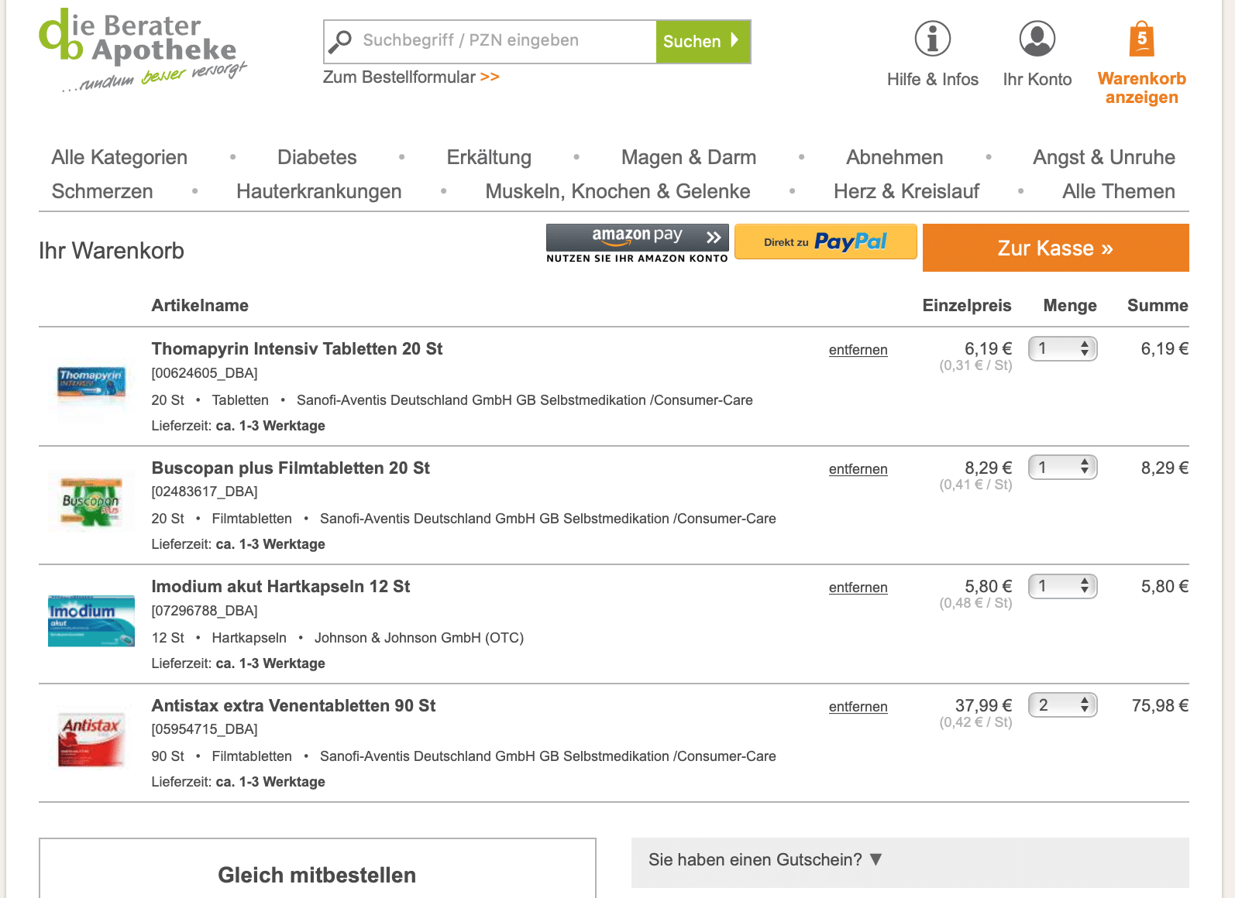Image resolution: width=1235 pixels, height=898 pixels.
Task: Remove Buscopan plus via entfernen link
Action: click(x=858, y=469)
